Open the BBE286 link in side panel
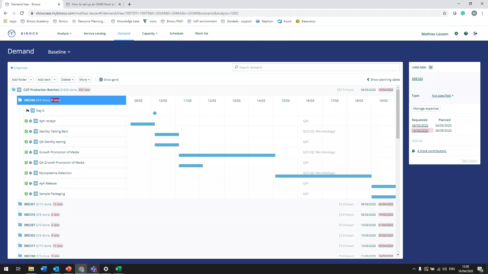This screenshot has height=274, width=488. point(417,79)
